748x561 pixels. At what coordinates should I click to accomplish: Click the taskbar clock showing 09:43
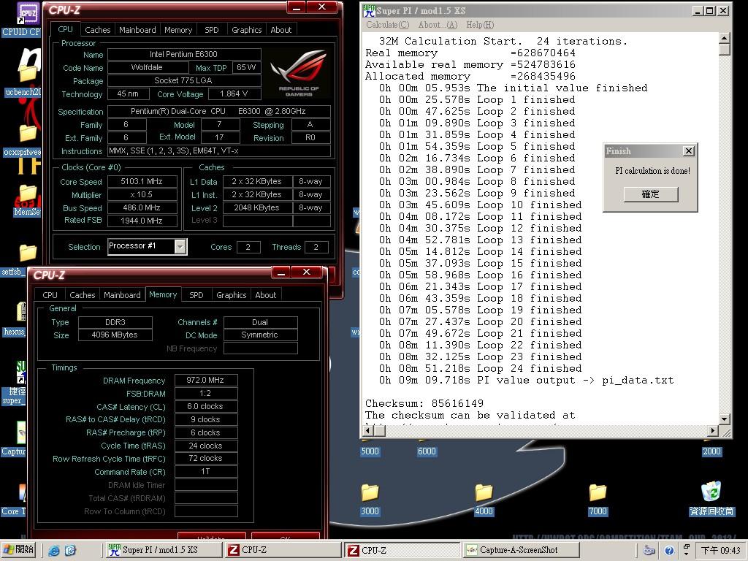pos(720,551)
